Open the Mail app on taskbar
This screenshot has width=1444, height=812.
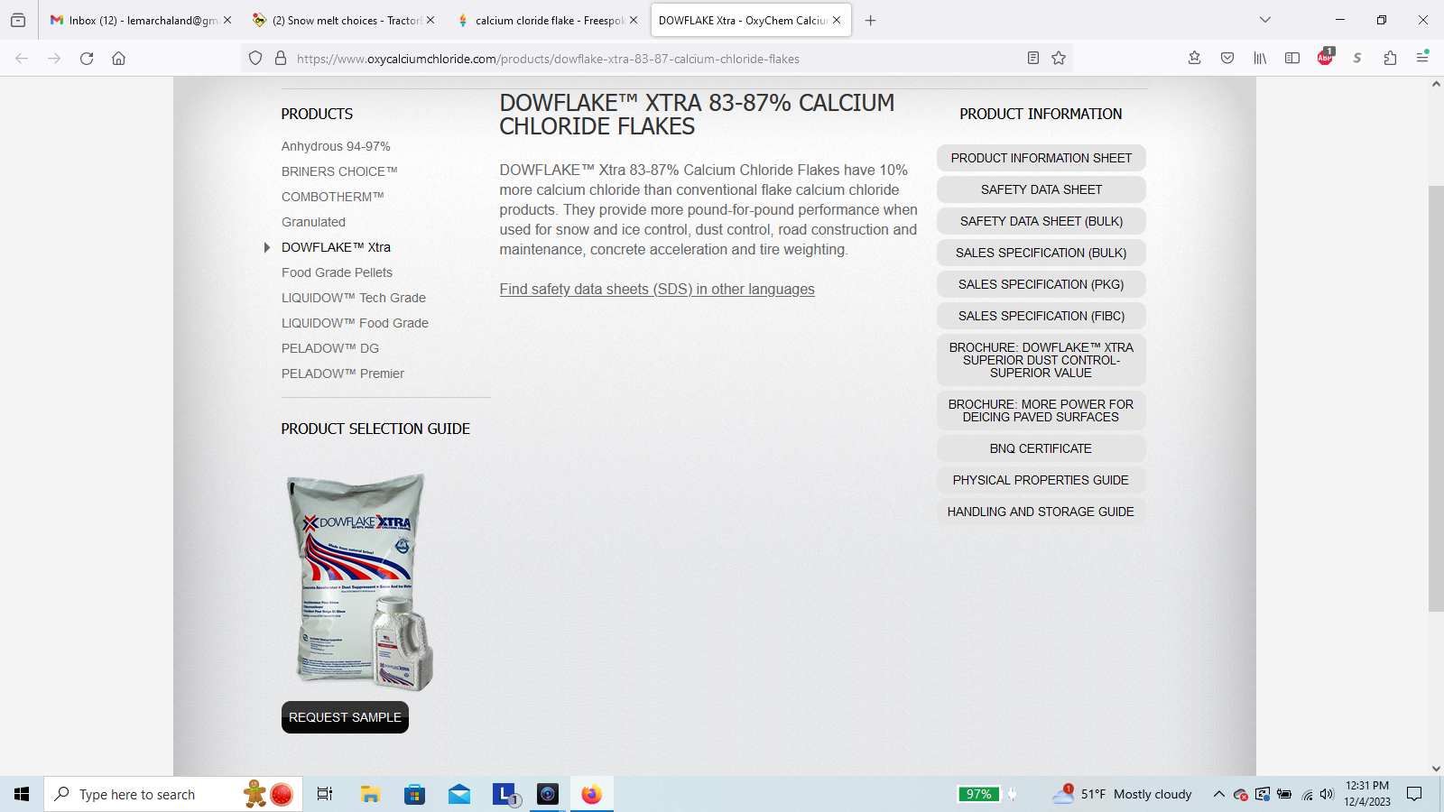click(x=459, y=794)
